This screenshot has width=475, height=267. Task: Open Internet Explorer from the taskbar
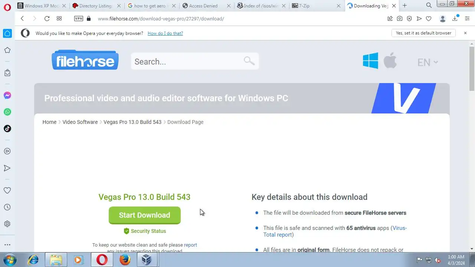pos(33,260)
